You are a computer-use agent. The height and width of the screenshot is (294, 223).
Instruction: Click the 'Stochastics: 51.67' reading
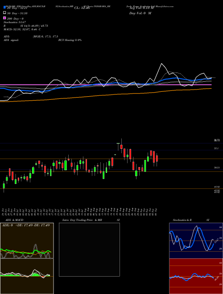[x=15, y=22]
